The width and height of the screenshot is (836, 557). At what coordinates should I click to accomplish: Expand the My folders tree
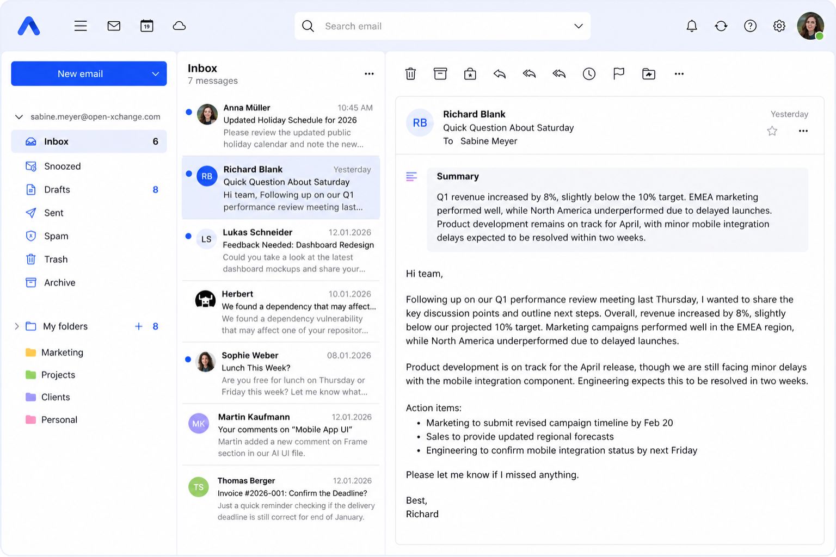click(x=17, y=326)
